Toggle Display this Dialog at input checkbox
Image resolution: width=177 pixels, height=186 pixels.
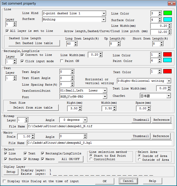coord(4,181)
